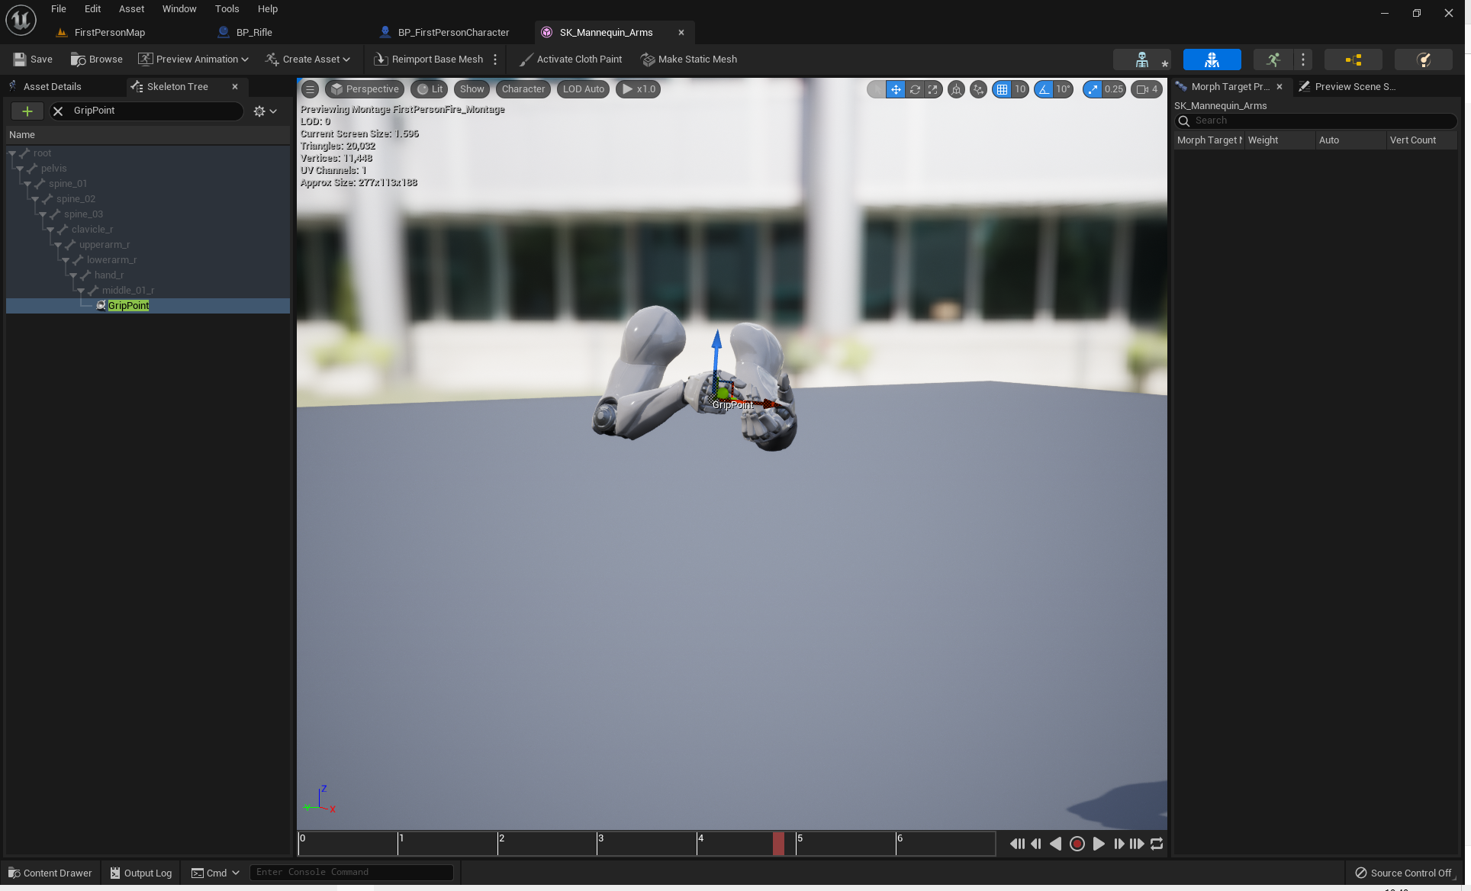Click the Source Control Off button

tap(1404, 872)
